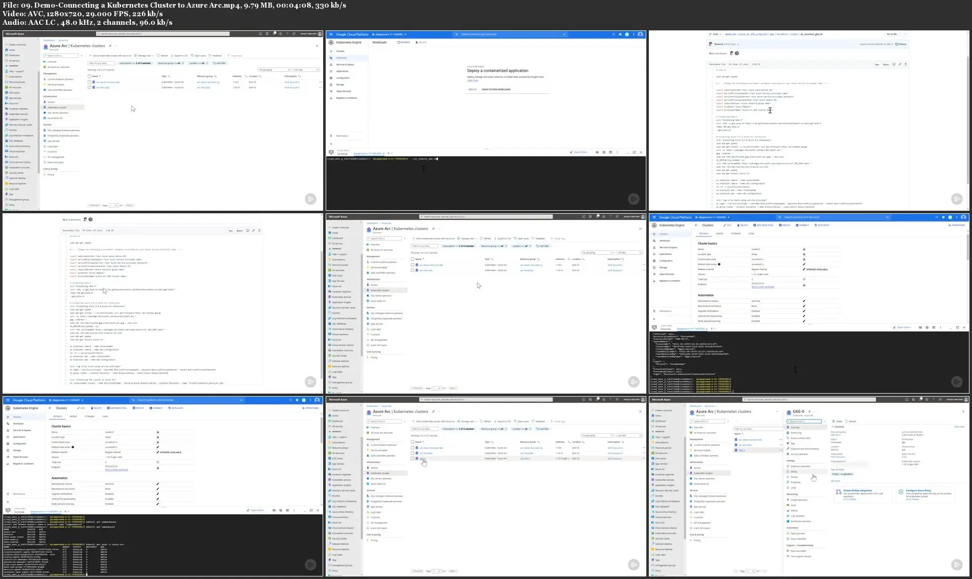Click the Go to file button on the GitHub page

pyautogui.click(x=892, y=34)
